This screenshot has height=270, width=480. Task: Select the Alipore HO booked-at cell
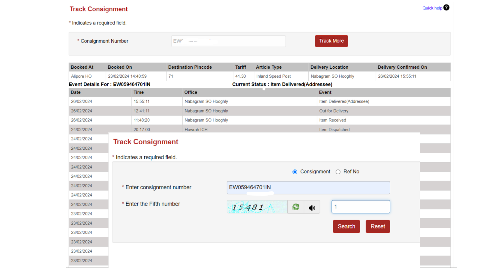click(81, 76)
